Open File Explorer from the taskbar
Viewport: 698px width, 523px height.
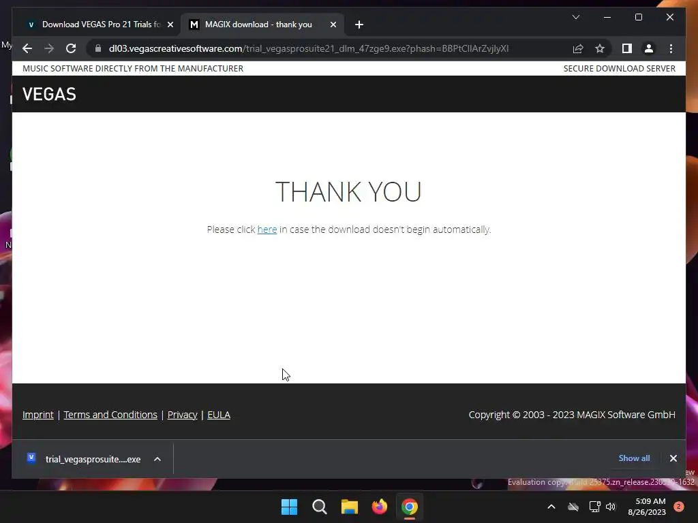tap(350, 507)
